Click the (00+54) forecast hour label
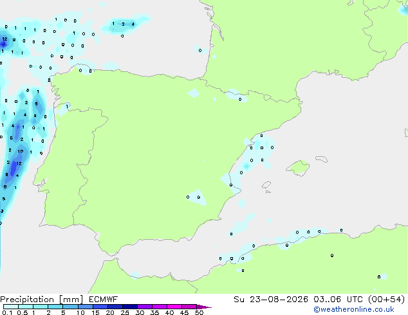408x315 pixels. pos(387,300)
